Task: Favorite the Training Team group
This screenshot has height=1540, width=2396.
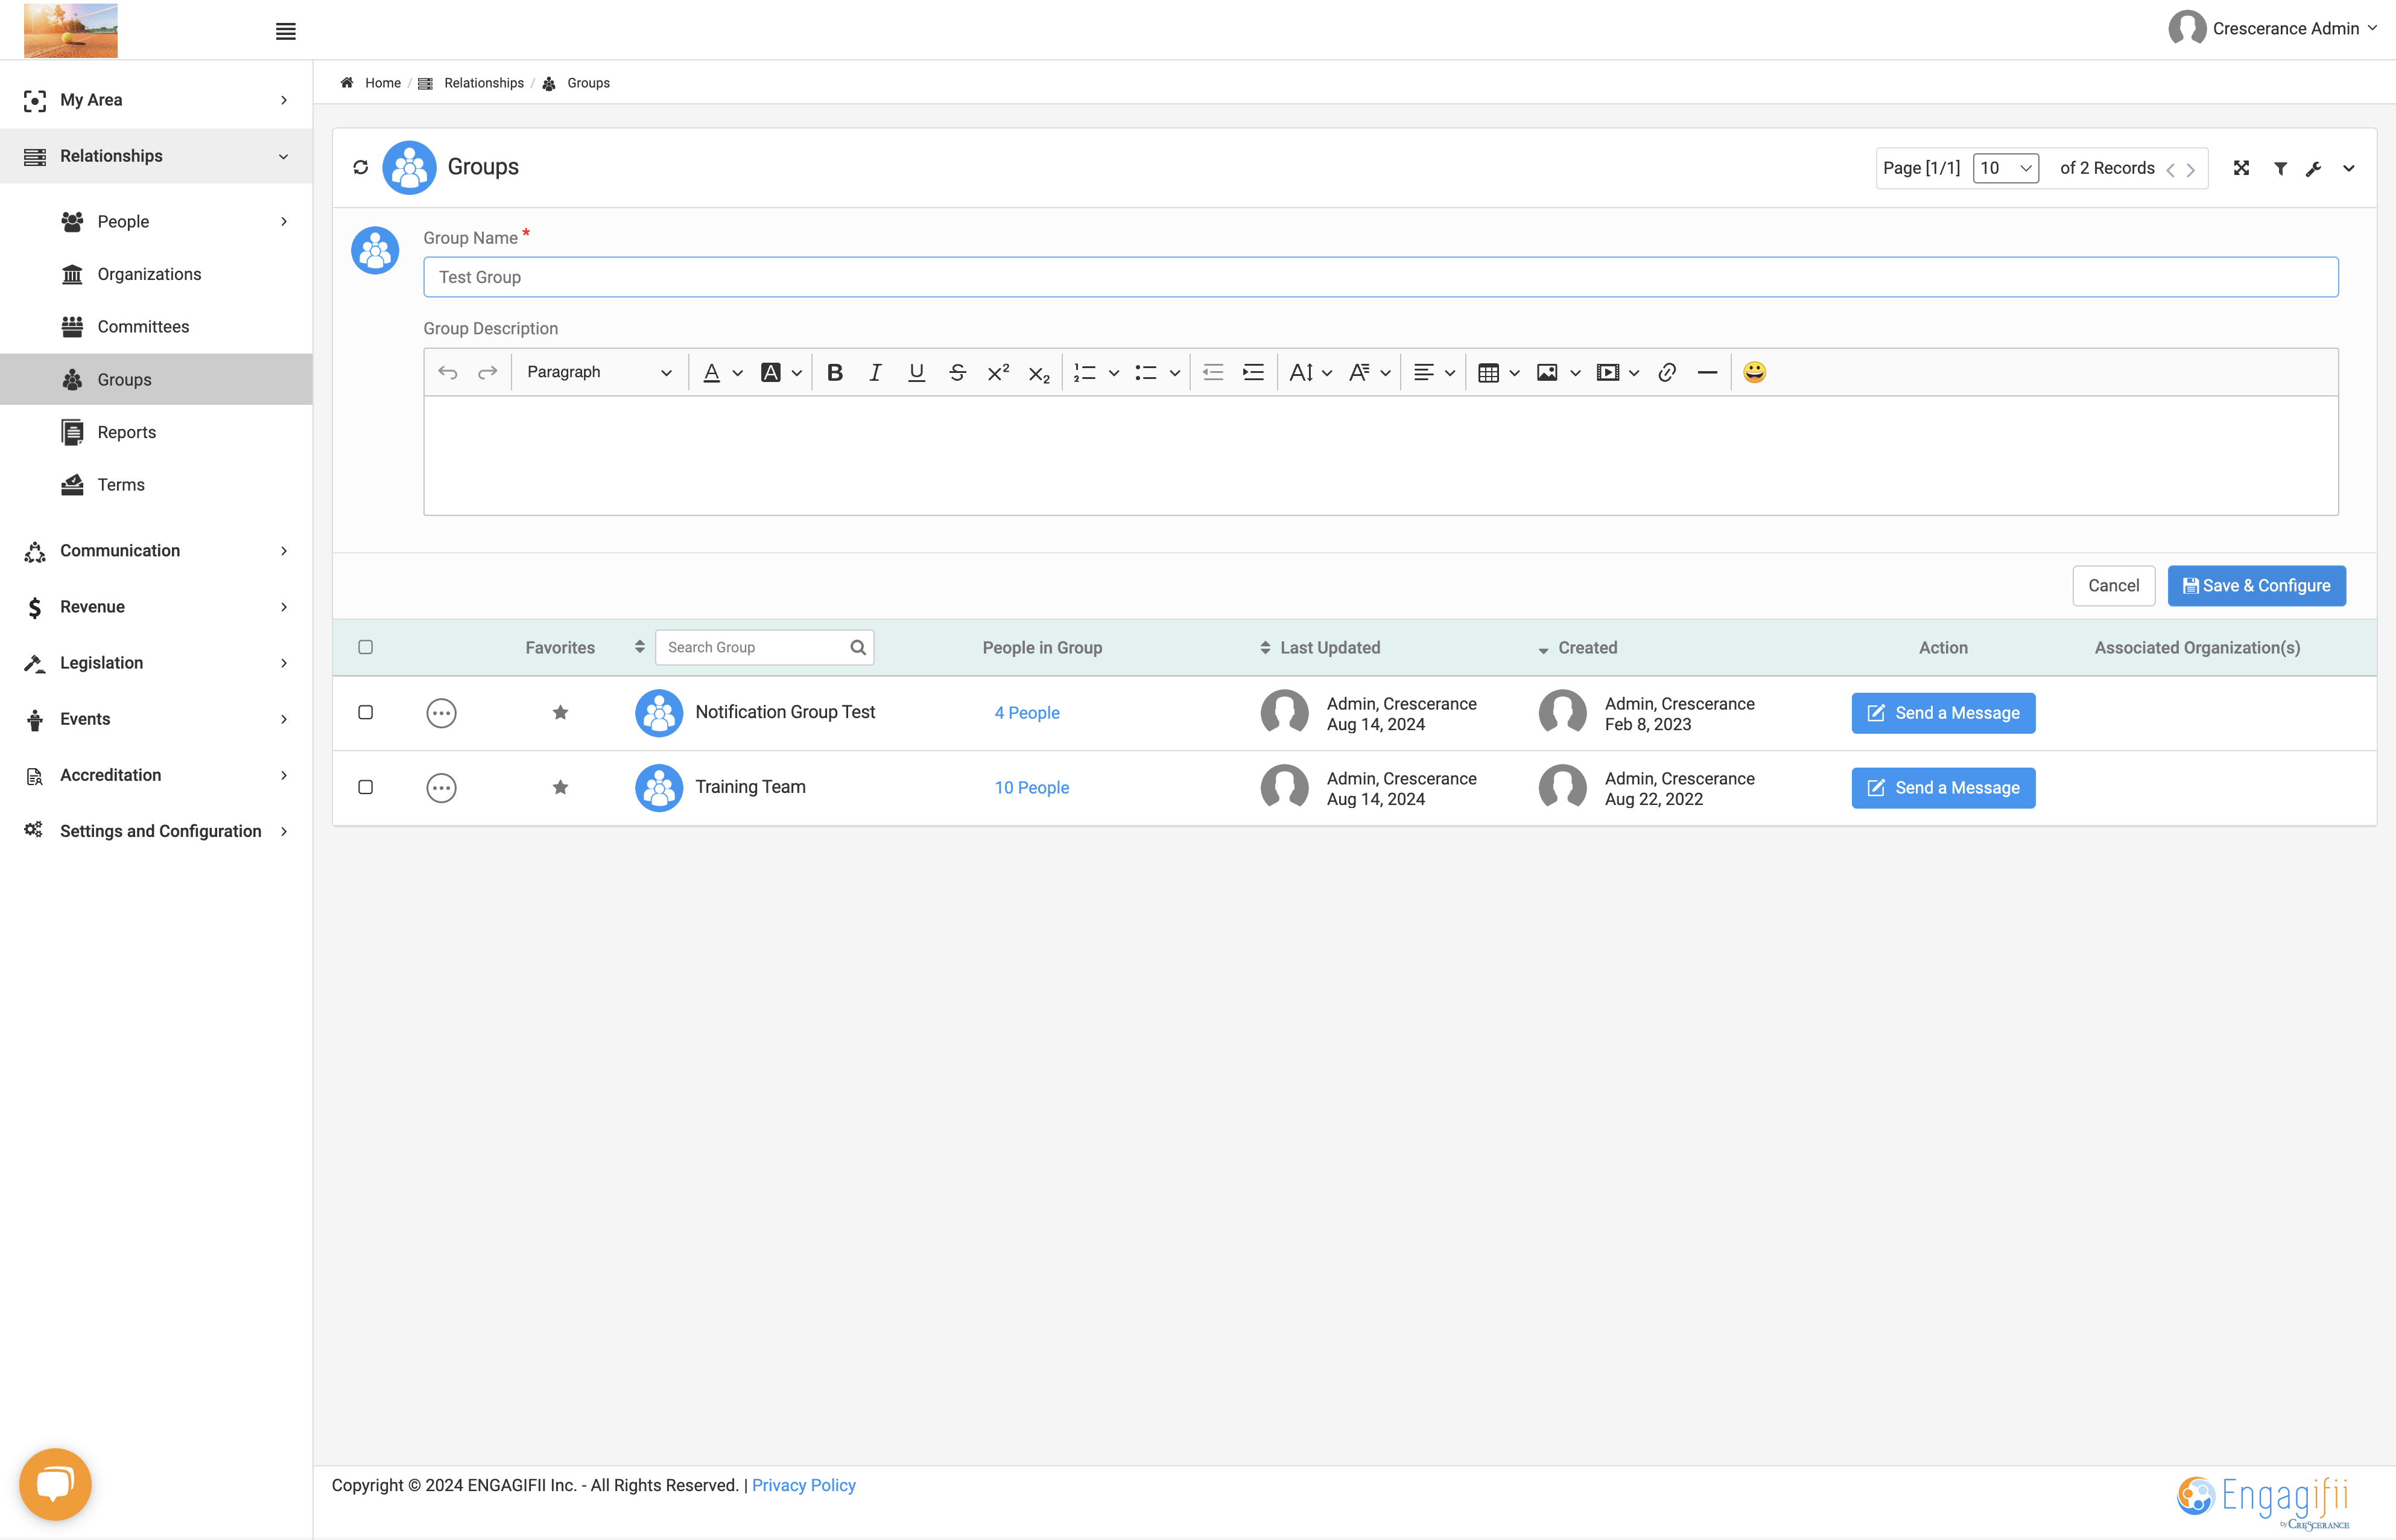Action: [560, 787]
